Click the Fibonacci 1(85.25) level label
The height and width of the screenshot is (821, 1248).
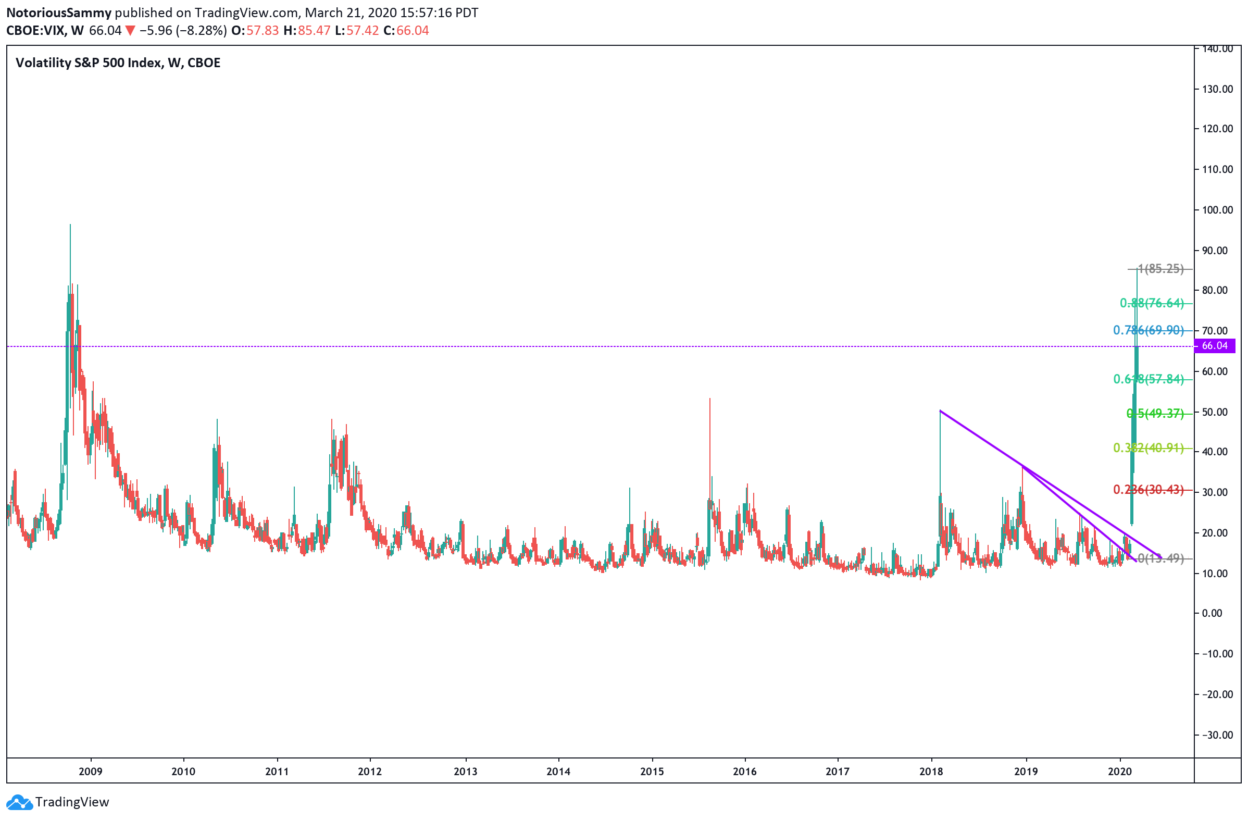click(1160, 269)
